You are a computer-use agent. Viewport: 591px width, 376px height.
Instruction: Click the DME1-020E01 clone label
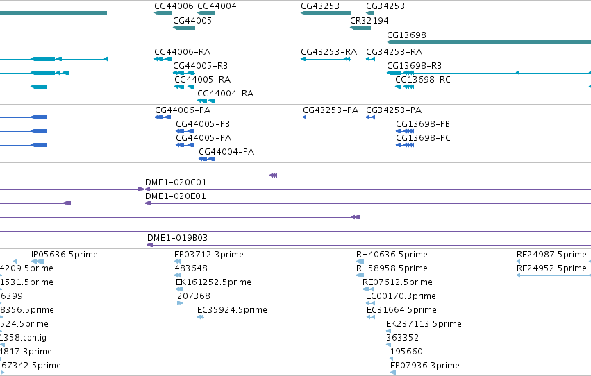pos(176,196)
